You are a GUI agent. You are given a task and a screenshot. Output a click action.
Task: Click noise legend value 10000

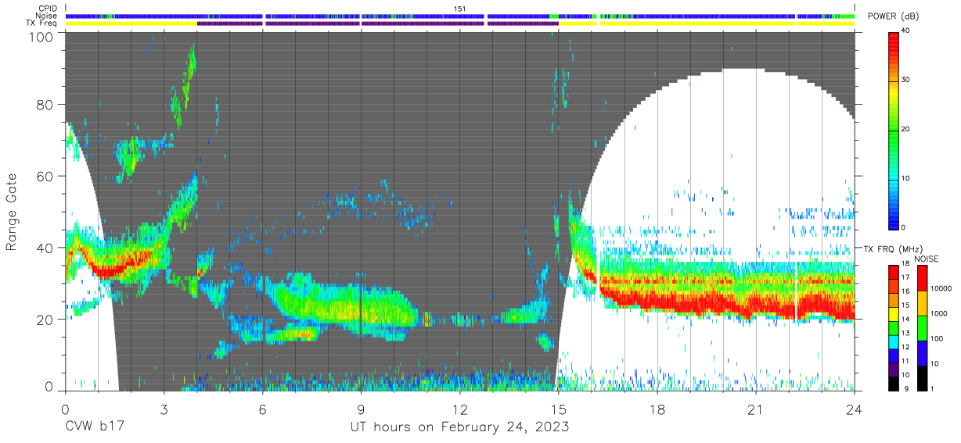941,289
